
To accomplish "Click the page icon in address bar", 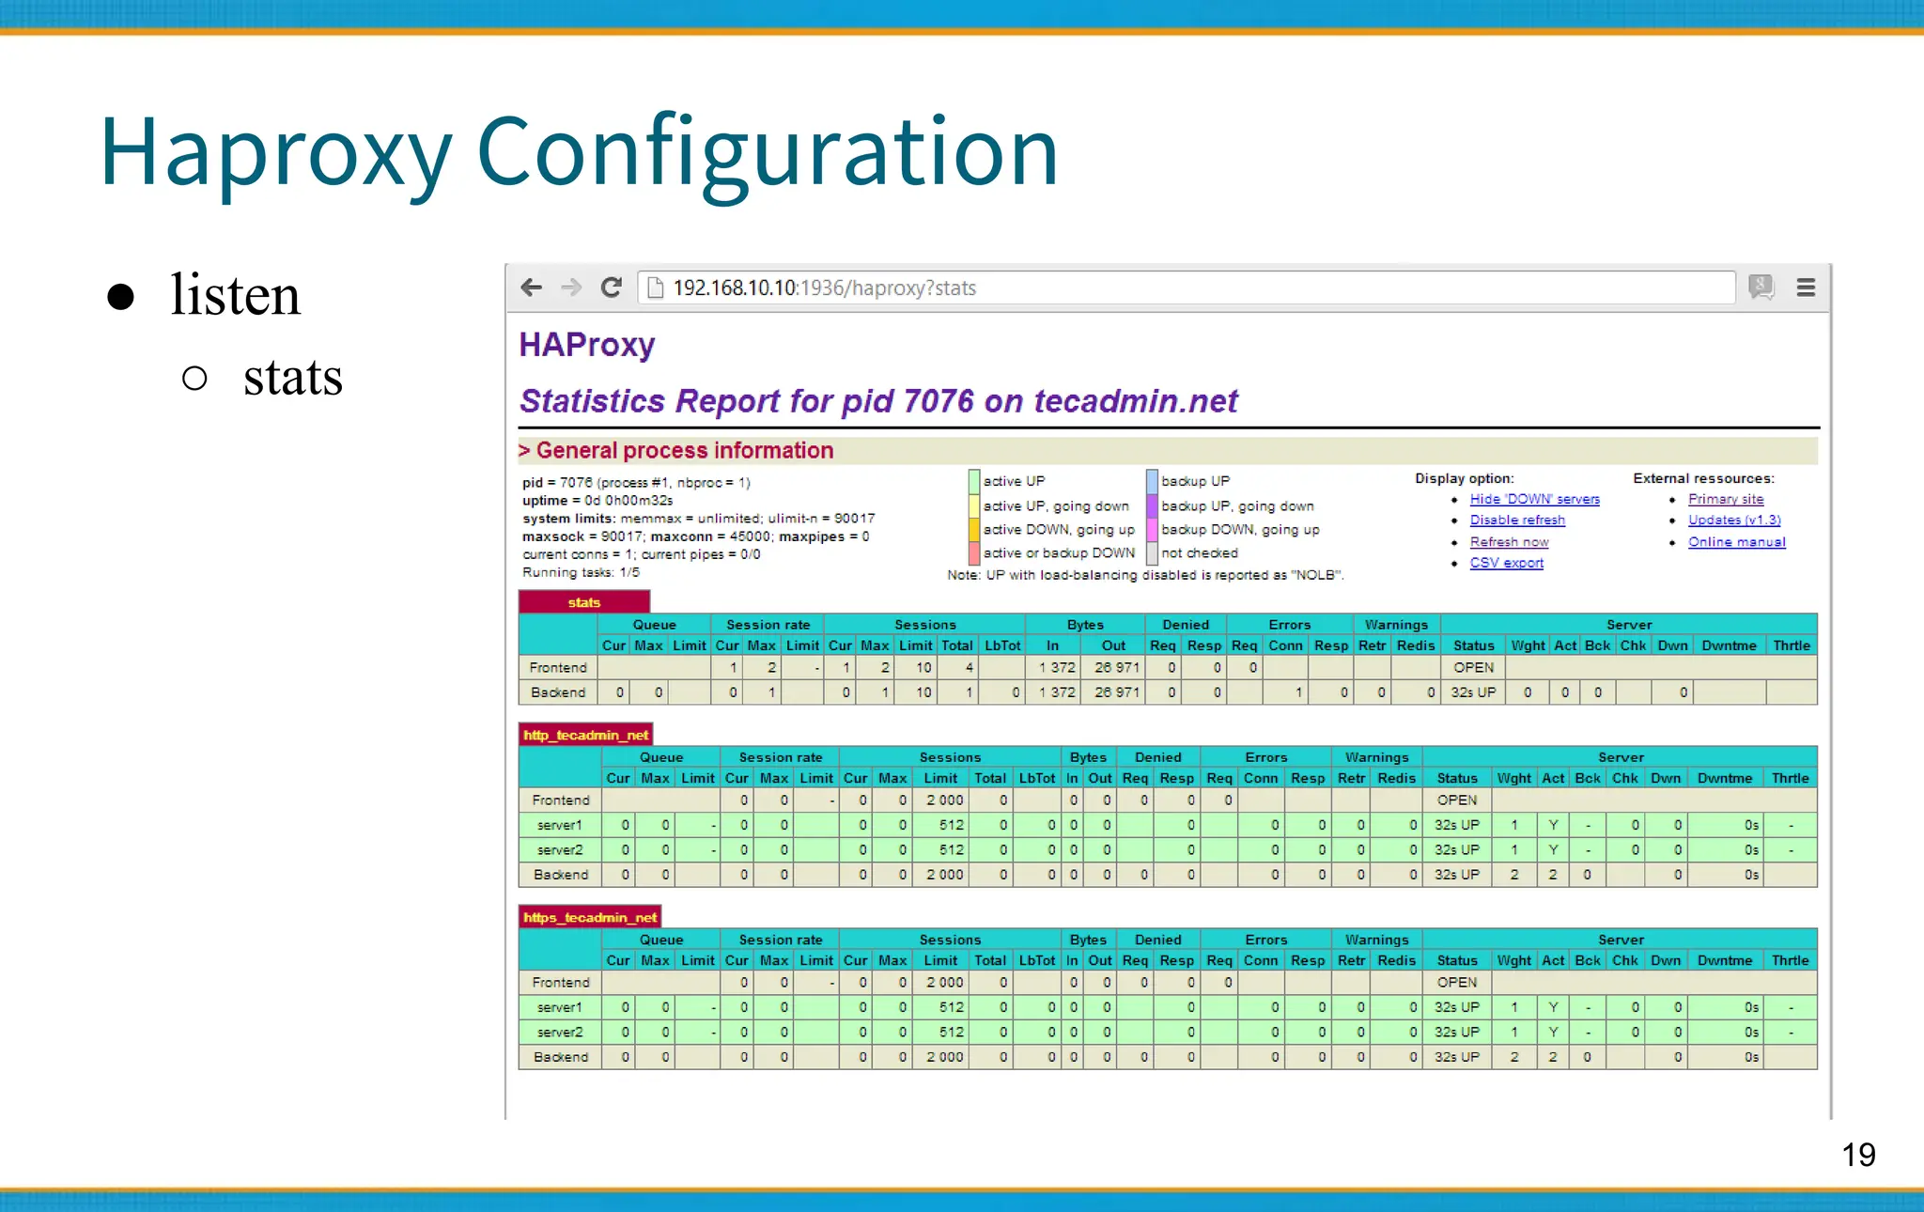I will tap(656, 287).
